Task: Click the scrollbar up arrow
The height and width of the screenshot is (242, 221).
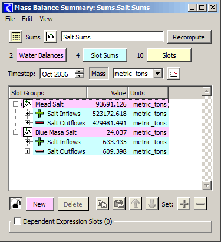Action: point(207,91)
